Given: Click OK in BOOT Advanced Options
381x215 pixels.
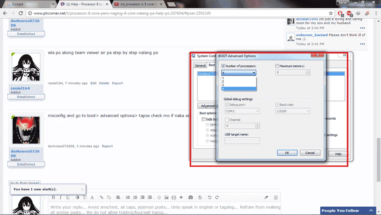Looking at the screenshot, I should [287, 153].
